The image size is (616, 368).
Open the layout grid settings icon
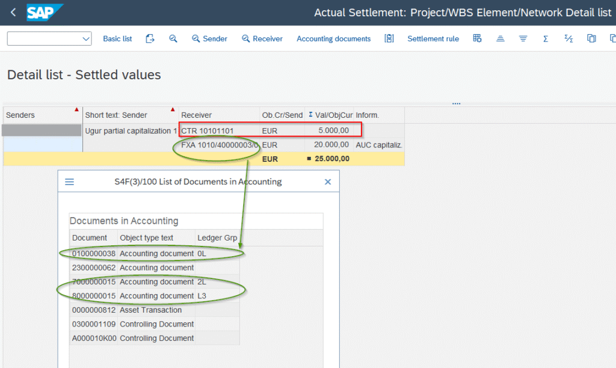pos(477,38)
